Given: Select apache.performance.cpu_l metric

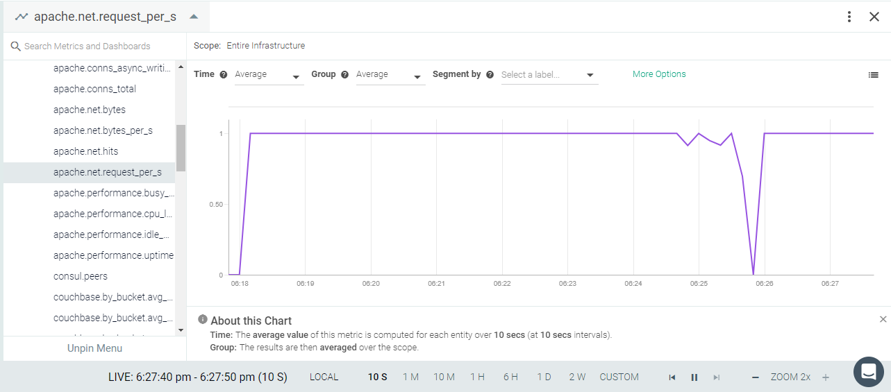Looking at the screenshot, I should [113, 214].
